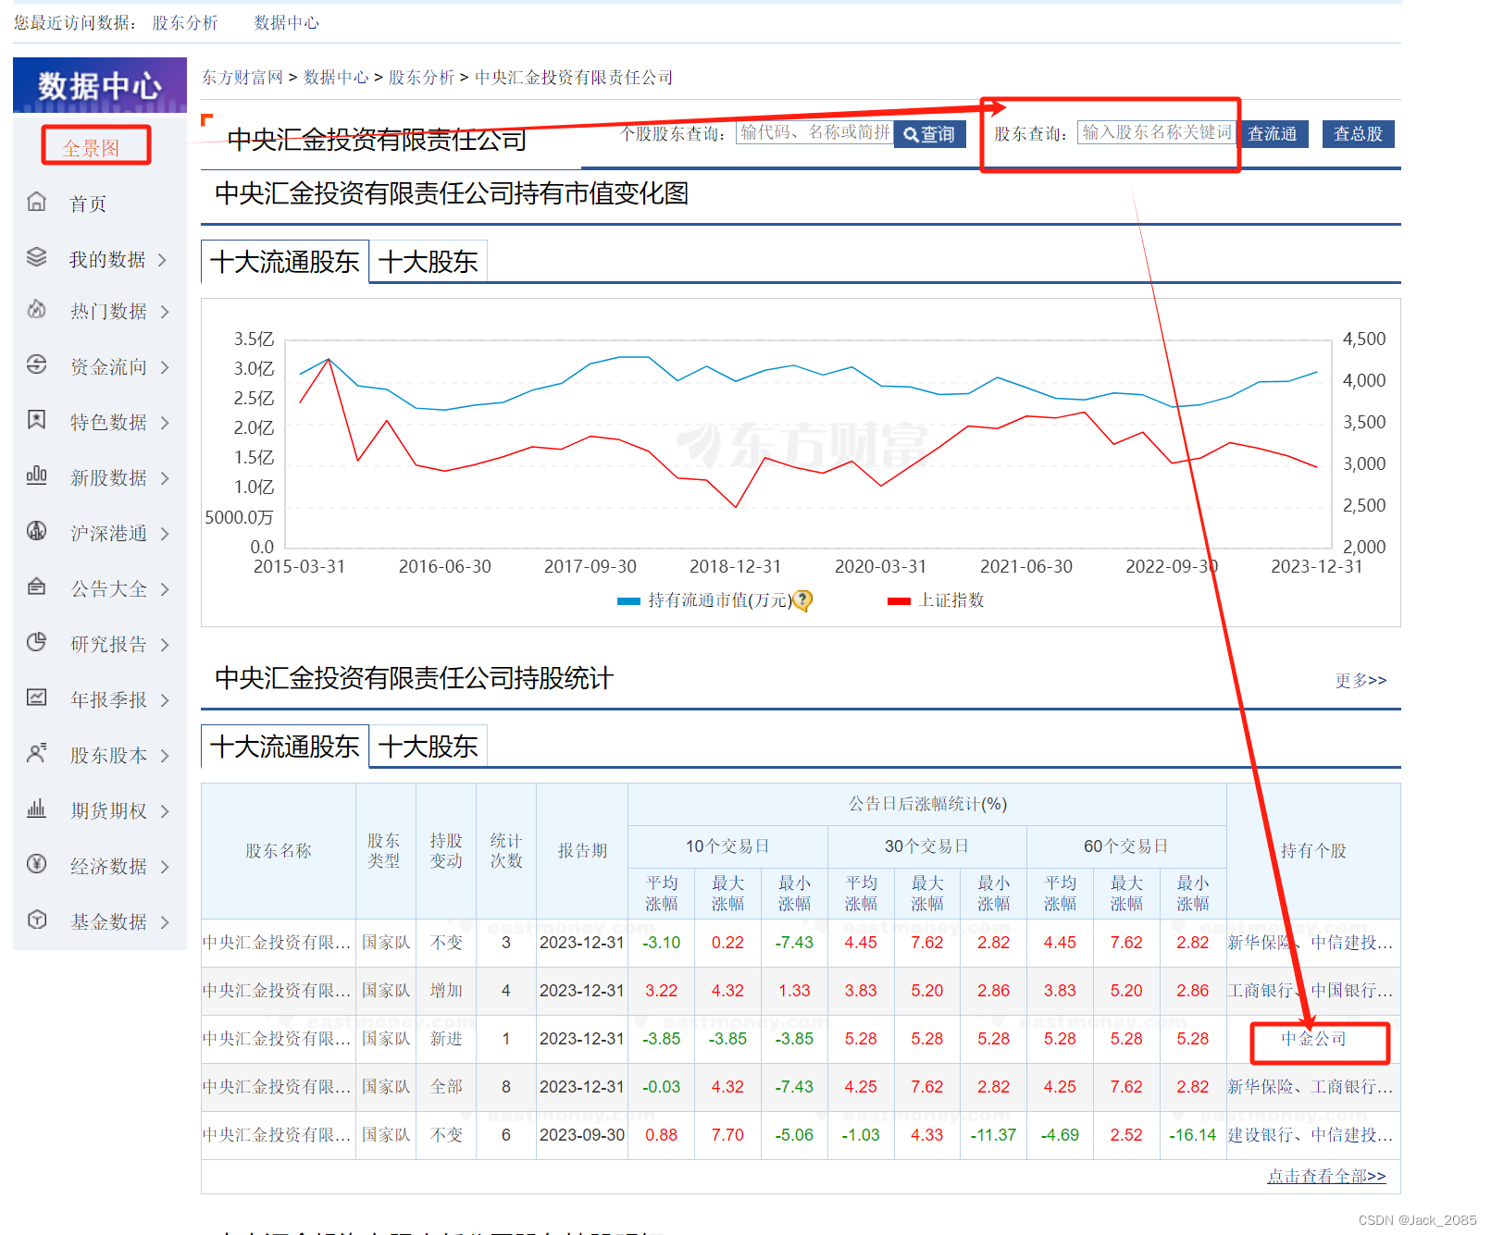Click the shield icon beside 基金数据
1491x1235 pixels.
(x=36, y=919)
